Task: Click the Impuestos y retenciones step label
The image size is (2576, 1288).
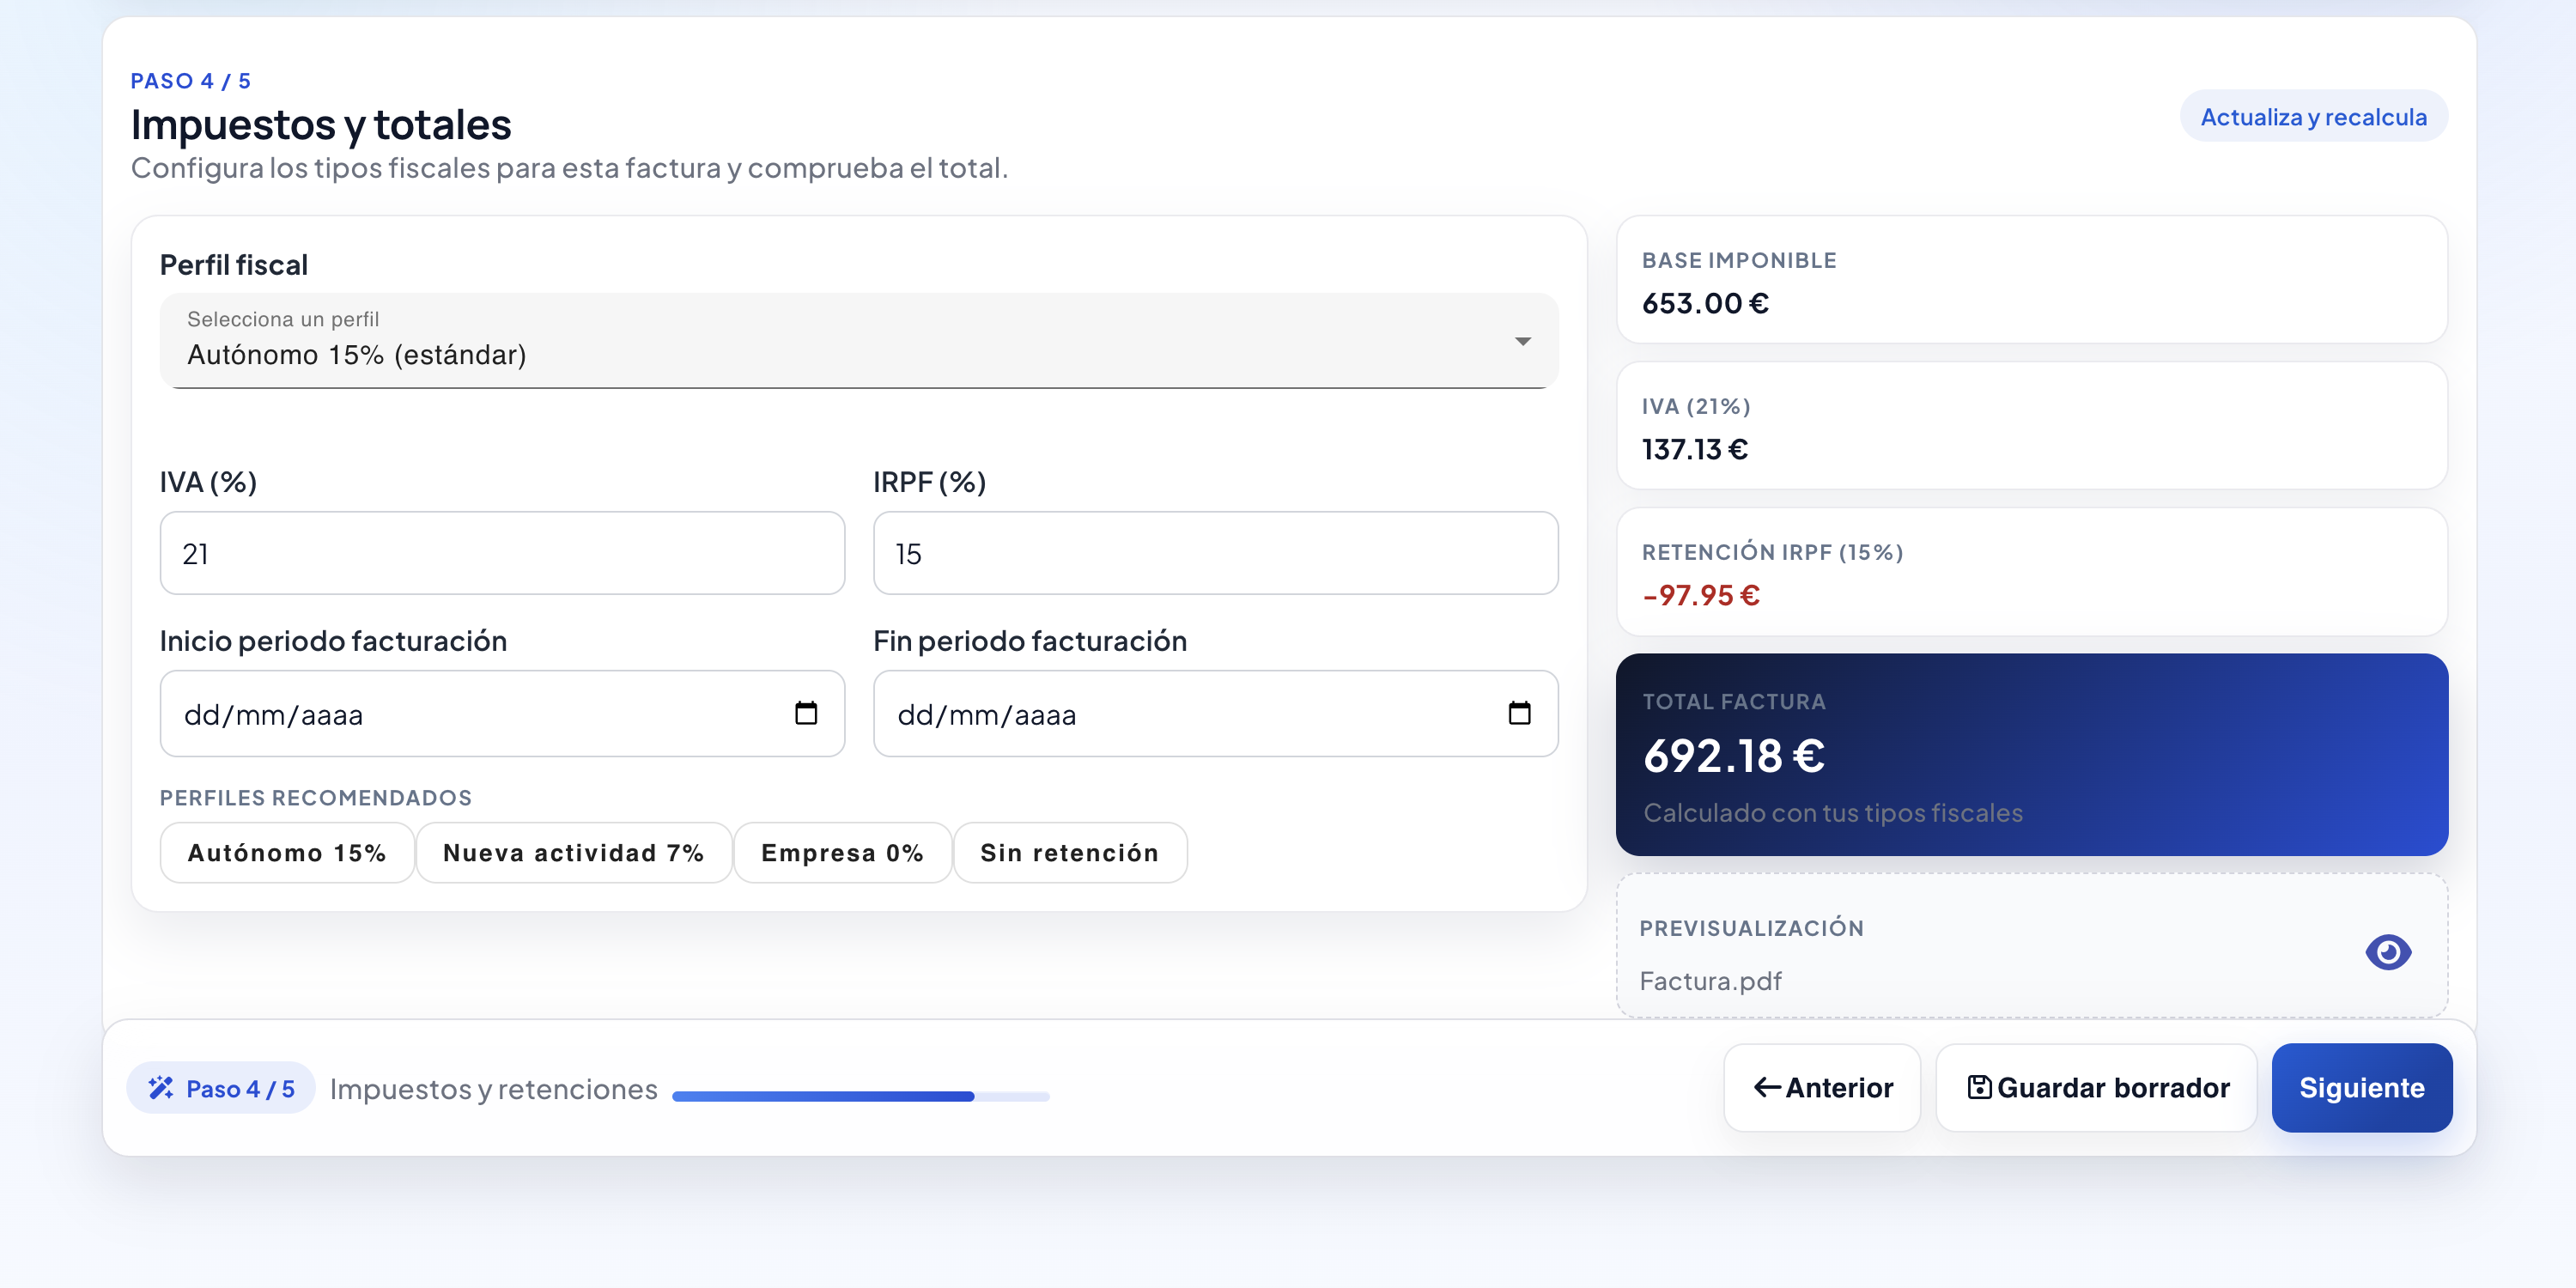Action: [x=493, y=1089]
